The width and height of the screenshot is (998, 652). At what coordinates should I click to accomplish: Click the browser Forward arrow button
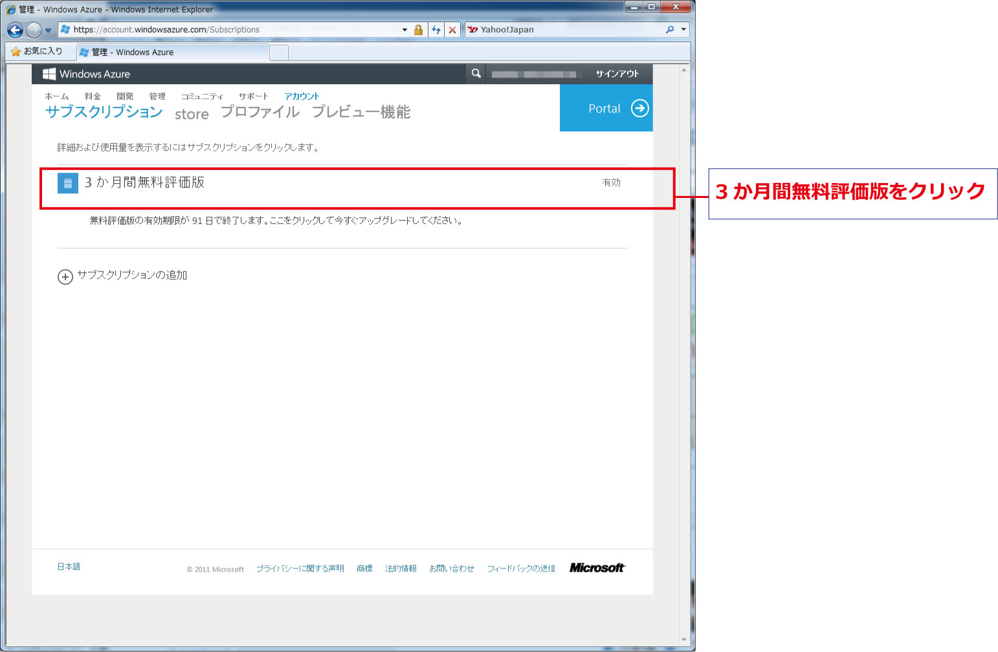pyautogui.click(x=34, y=30)
